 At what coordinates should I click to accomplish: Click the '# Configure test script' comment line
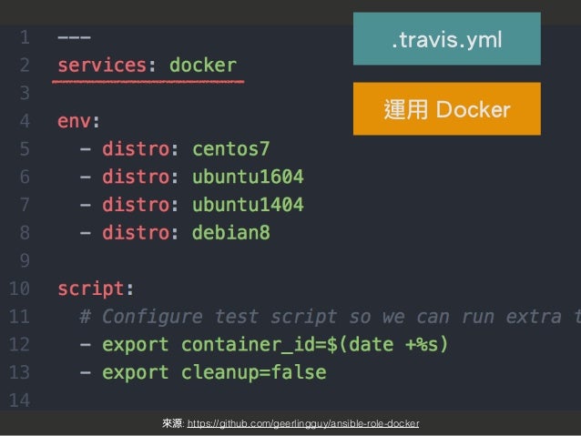tap(330, 317)
